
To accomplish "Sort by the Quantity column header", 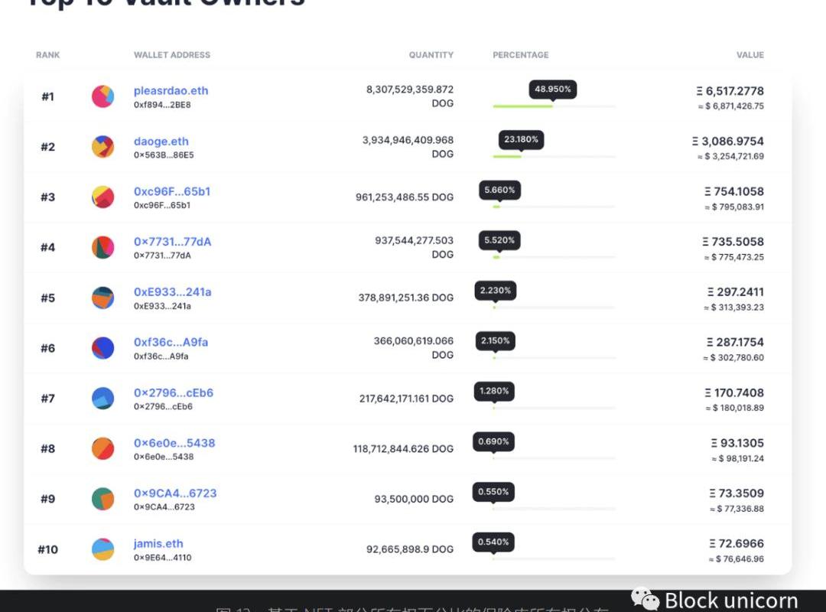I will click(431, 55).
